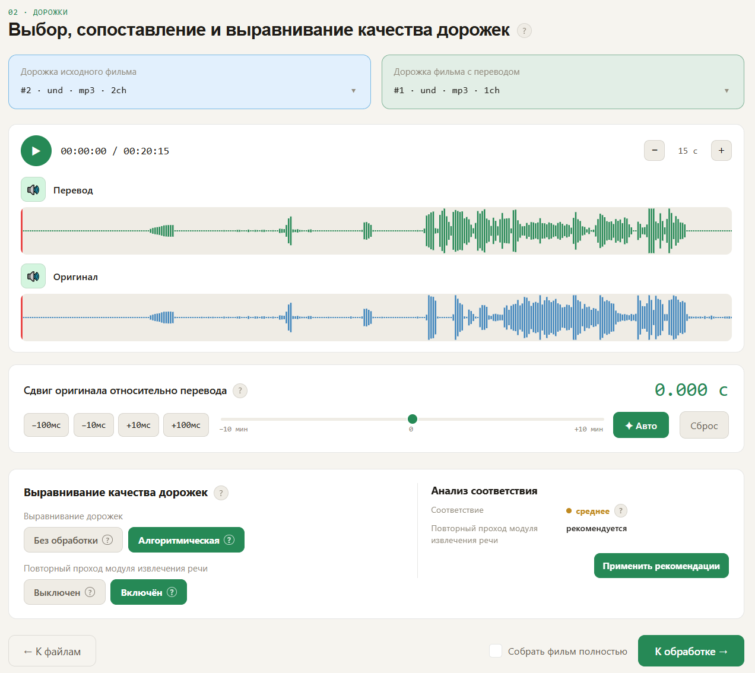The image size is (755, 673).
Task: Click help icon inside Выключен button
Action: (x=90, y=592)
